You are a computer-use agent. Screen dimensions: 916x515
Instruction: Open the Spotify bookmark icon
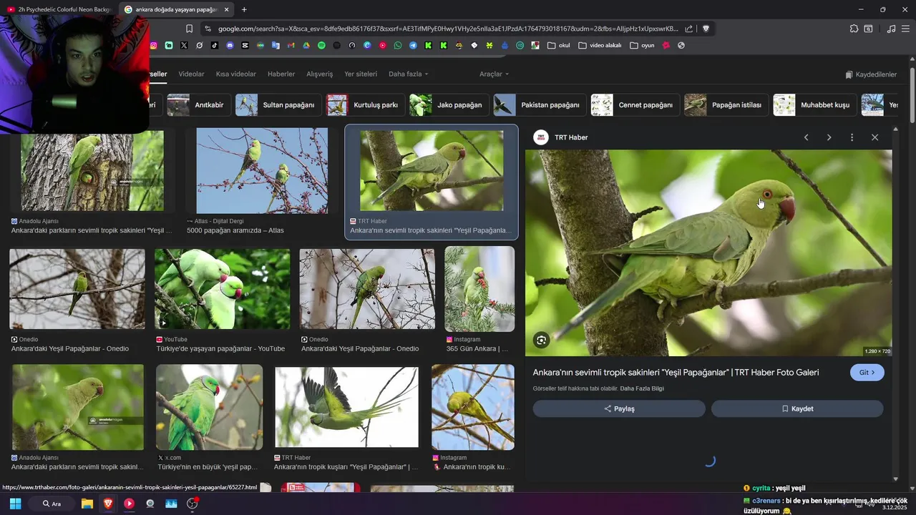(x=321, y=45)
